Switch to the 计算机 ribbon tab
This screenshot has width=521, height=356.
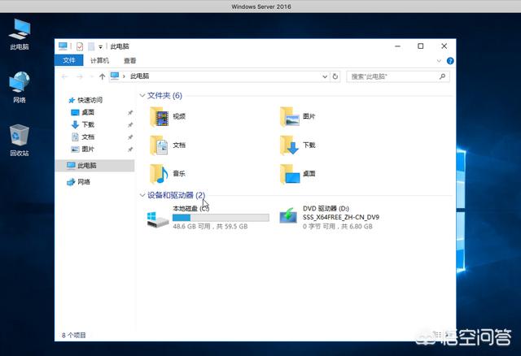pyautogui.click(x=99, y=60)
